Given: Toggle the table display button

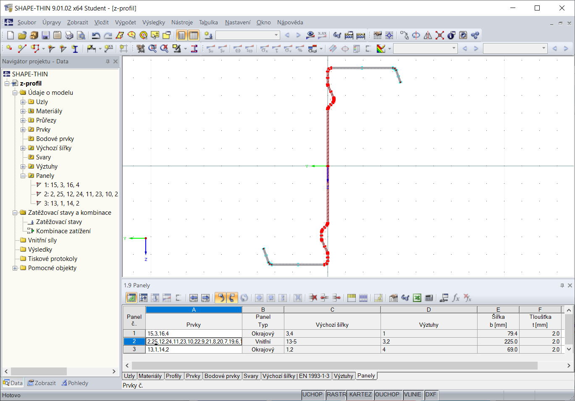Looking at the screenshot, I should [x=193, y=35].
